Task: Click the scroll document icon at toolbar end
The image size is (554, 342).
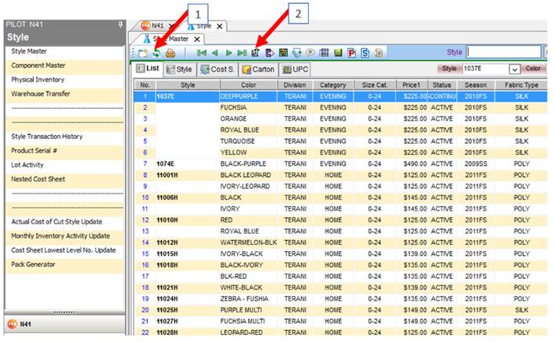Action: click(379, 53)
